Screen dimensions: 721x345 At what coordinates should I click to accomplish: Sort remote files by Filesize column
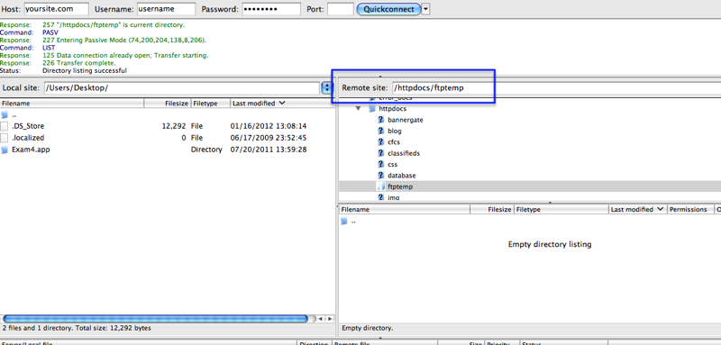point(492,210)
